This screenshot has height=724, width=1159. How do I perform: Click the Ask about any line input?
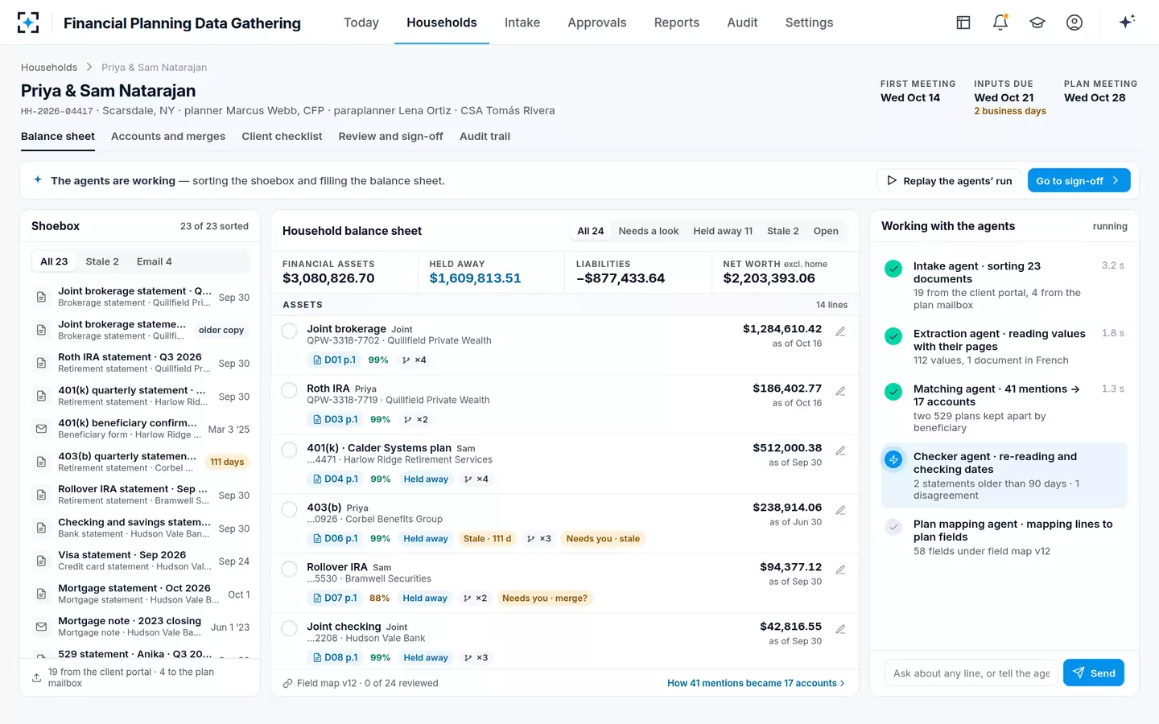(x=971, y=673)
